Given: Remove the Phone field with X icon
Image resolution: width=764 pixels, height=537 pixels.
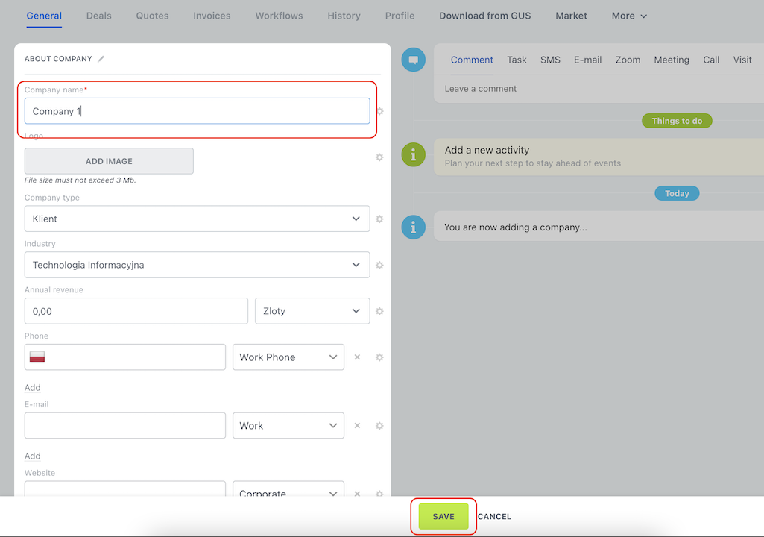Looking at the screenshot, I should [357, 357].
